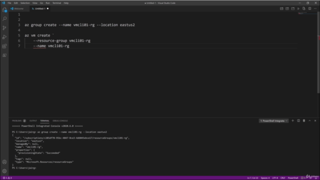Click terminal output '"provisioningState": "Succeeded"'
The image size is (320, 180).
coord(39,153)
